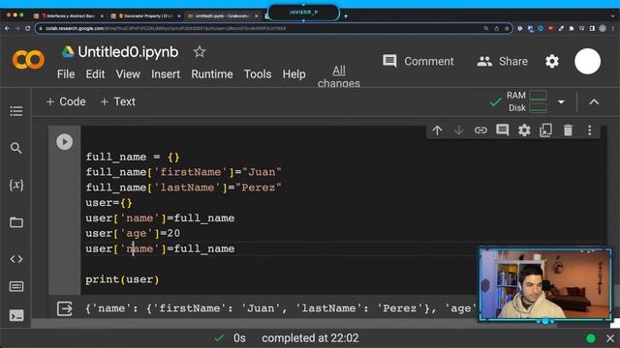Click the All changes saved link
The width and height of the screenshot is (620, 348).
(x=339, y=76)
